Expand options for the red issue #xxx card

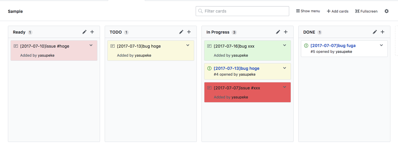pos(285,87)
